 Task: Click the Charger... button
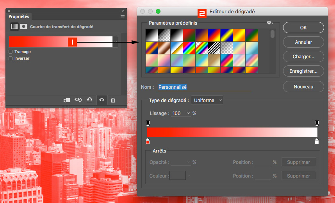coord(303,57)
